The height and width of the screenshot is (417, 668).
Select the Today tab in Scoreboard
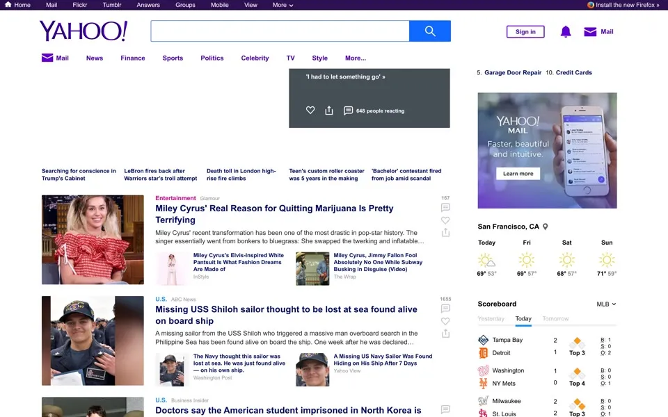523,319
